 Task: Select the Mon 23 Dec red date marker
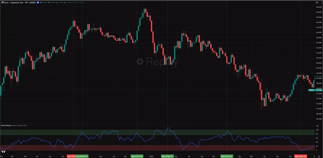[x=71, y=156]
